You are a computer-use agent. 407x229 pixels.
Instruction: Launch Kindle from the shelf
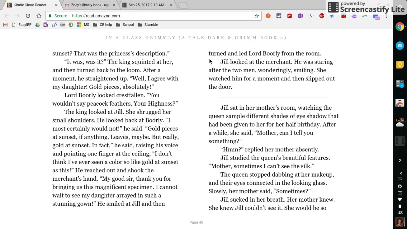point(400,122)
